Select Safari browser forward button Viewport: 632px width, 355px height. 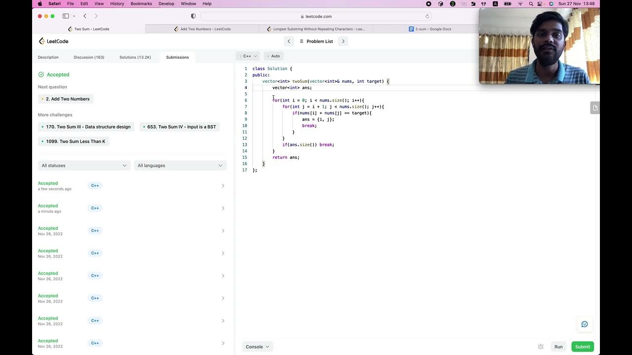96,16
